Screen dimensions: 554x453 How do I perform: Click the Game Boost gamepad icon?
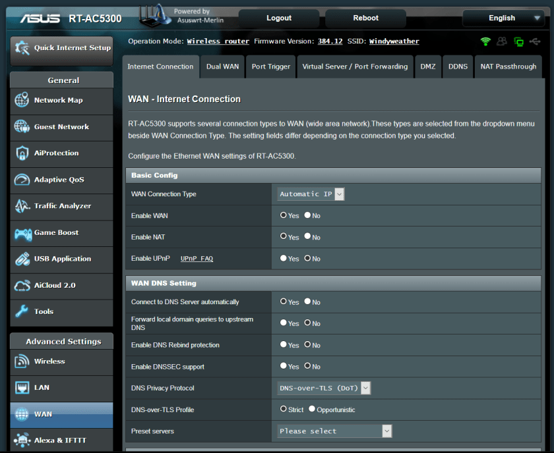22,233
